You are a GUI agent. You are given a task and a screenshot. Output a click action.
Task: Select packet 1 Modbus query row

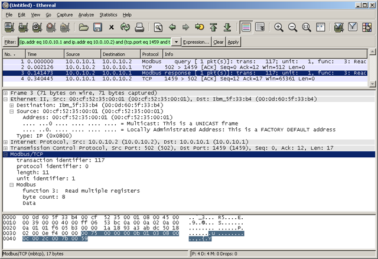tap(185, 61)
